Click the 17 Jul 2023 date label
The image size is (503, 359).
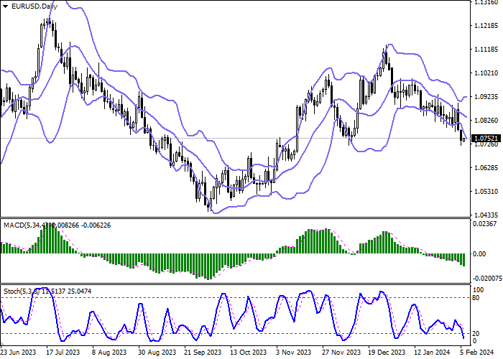point(63,352)
